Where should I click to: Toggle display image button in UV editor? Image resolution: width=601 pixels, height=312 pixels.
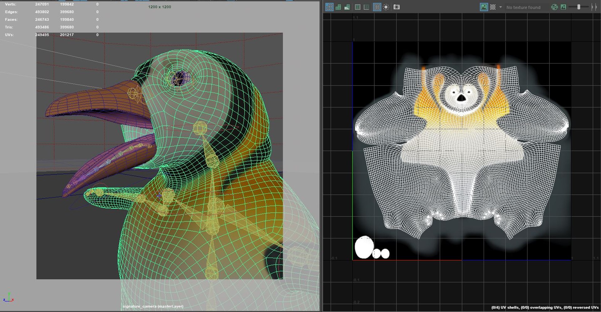click(x=484, y=7)
